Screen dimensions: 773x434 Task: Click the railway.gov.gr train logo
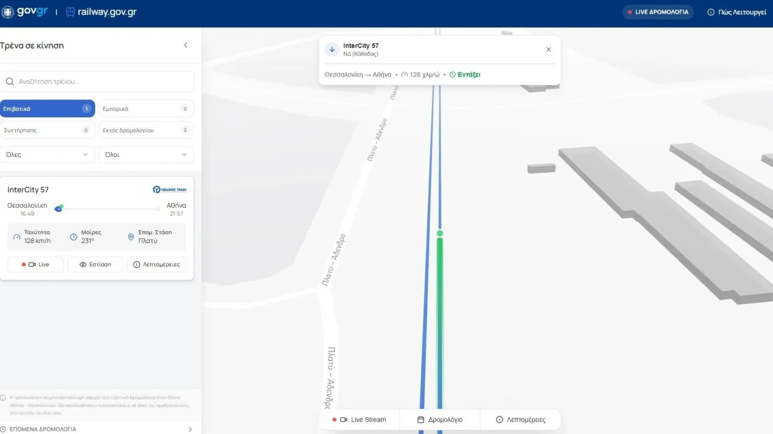pyautogui.click(x=71, y=13)
